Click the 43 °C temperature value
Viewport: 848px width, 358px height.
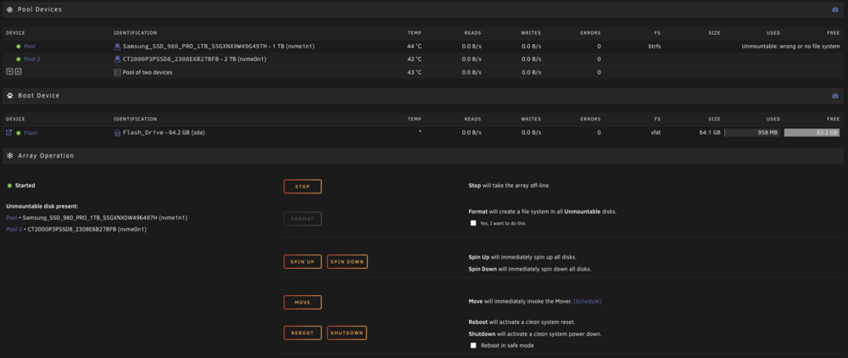click(415, 72)
